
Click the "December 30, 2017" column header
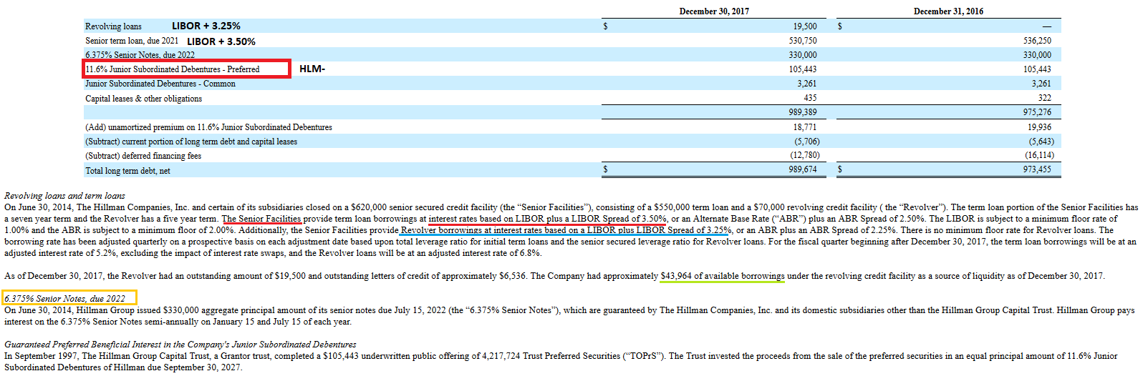pyautogui.click(x=714, y=11)
